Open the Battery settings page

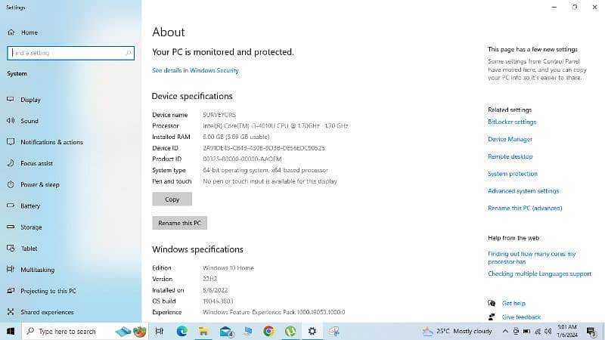click(x=30, y=206)
